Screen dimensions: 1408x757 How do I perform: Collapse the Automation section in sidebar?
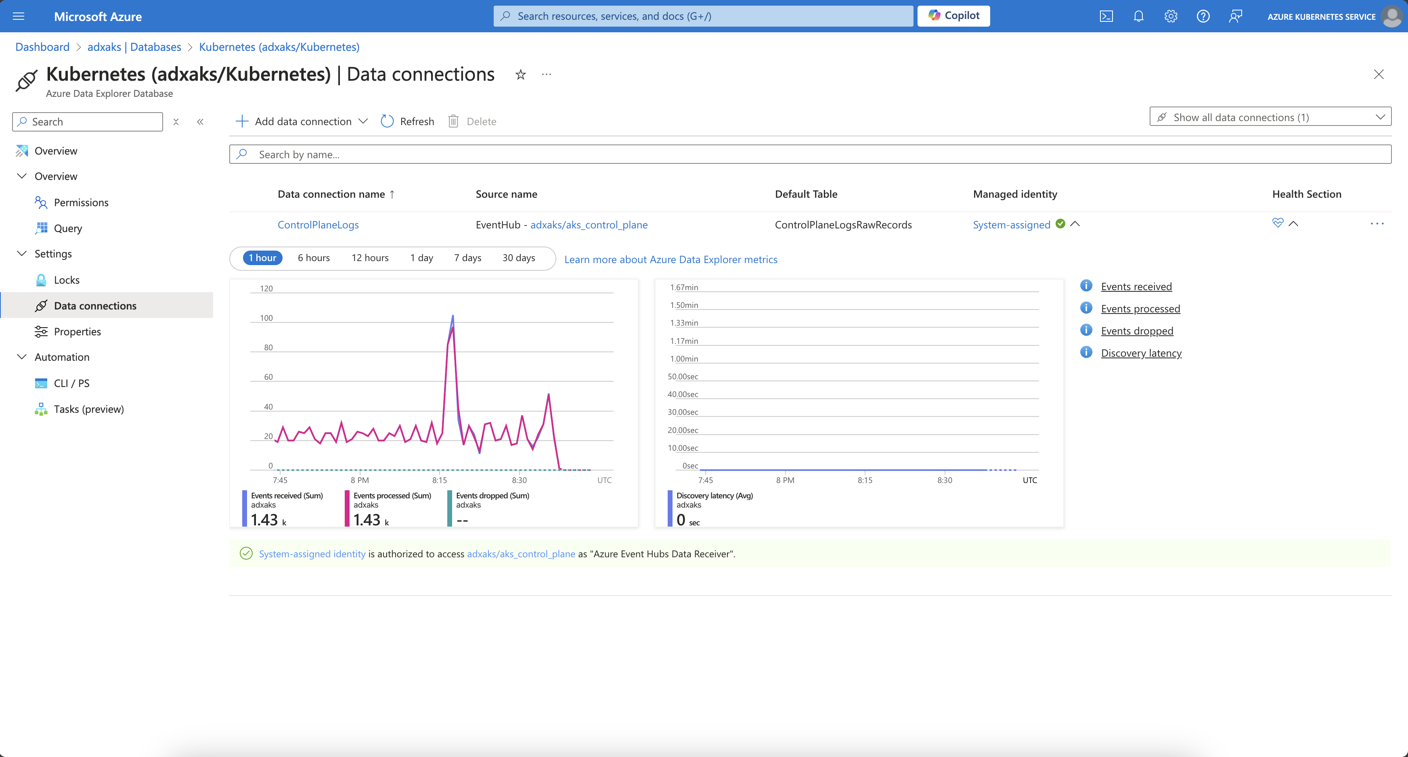22,357
